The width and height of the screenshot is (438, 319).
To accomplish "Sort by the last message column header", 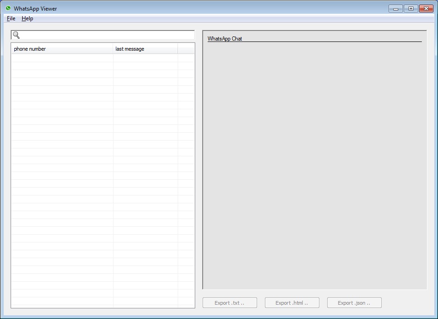I will [x=145, y=49].
